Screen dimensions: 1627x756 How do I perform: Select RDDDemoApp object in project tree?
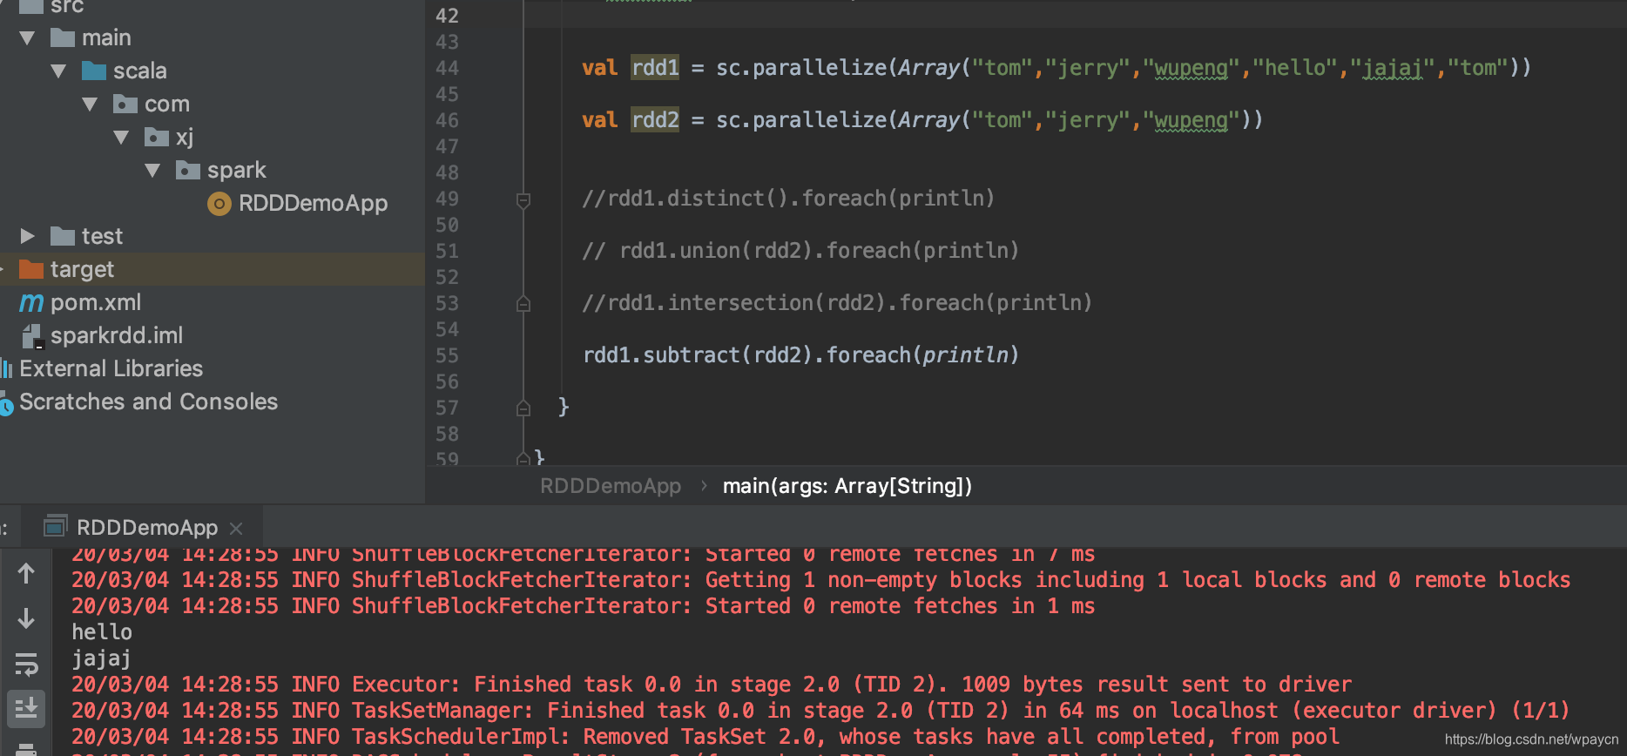313,203
